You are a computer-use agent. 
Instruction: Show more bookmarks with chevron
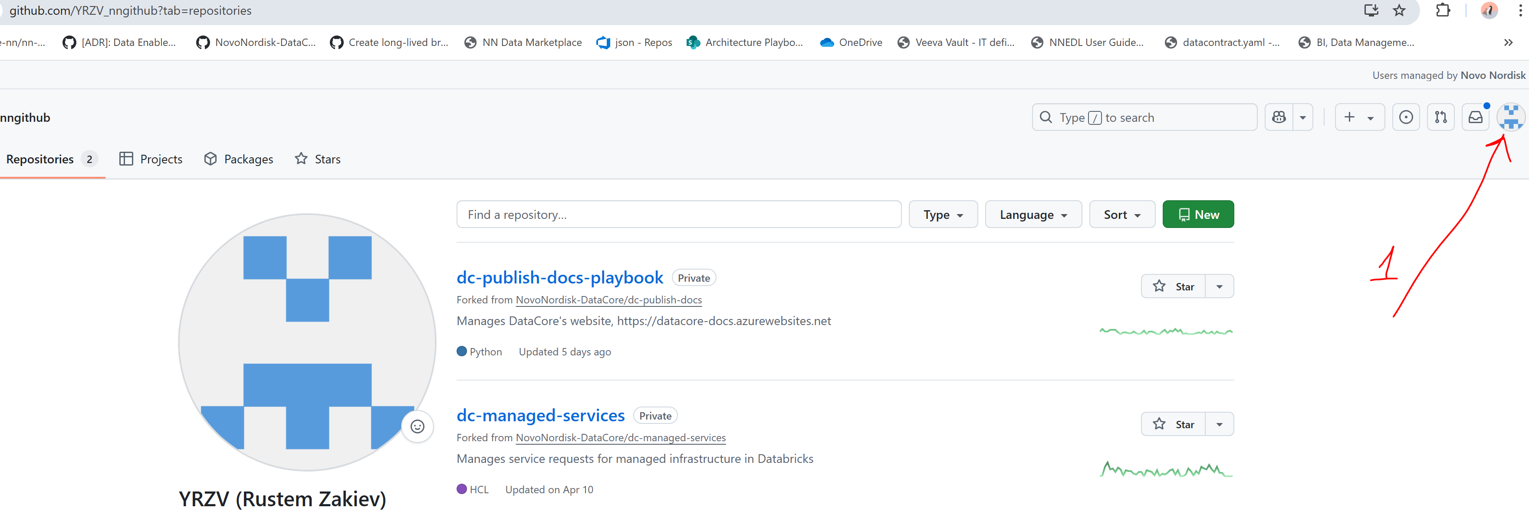1508,42
